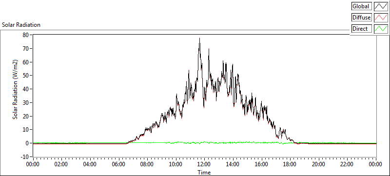Click the 40 value on Y axis
Screen dimensions: 390x176
click(26, 89)
